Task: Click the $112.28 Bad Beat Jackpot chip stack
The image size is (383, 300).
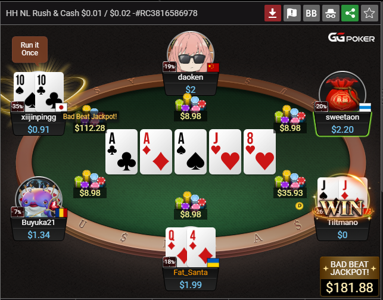Action: point(89,119)
